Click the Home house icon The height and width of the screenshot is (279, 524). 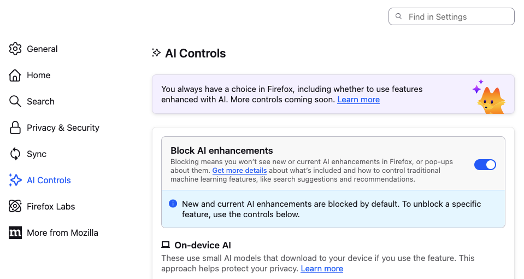(15, 75)
